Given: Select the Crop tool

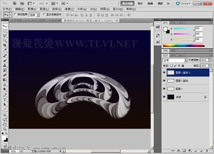Looking at the screenshot, I should point(5,45).
